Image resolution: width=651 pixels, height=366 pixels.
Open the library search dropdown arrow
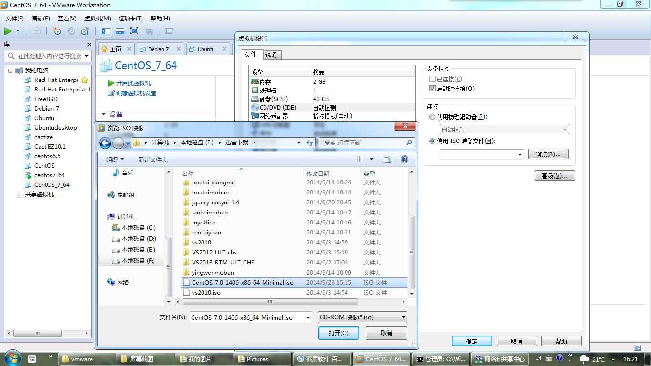pyautogui.click(x=87, y=56)
